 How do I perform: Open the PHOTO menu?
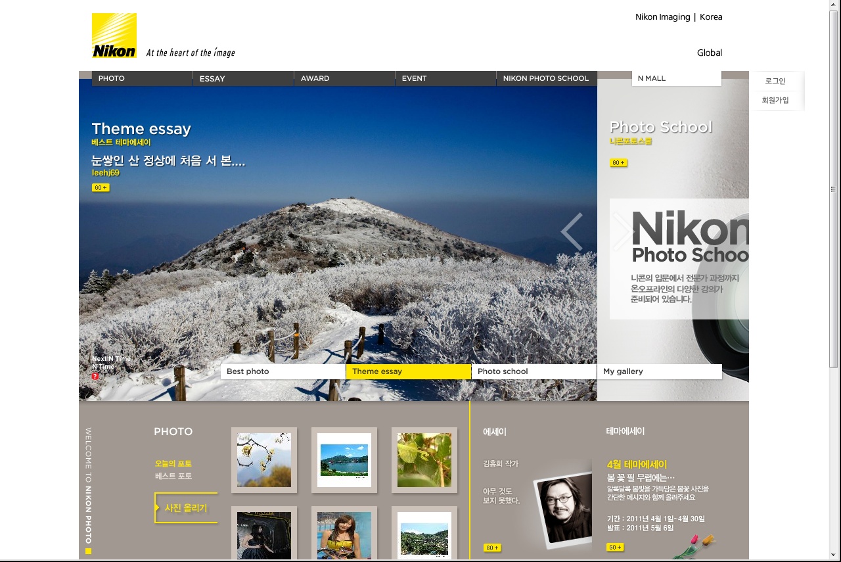point(142,78)
